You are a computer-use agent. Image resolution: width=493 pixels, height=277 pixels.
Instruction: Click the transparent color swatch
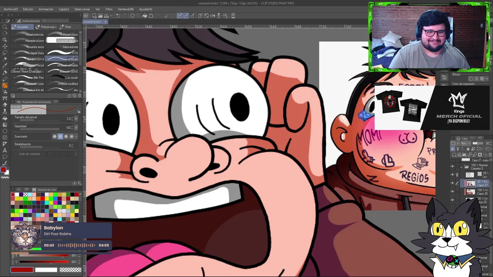point(70,270)
